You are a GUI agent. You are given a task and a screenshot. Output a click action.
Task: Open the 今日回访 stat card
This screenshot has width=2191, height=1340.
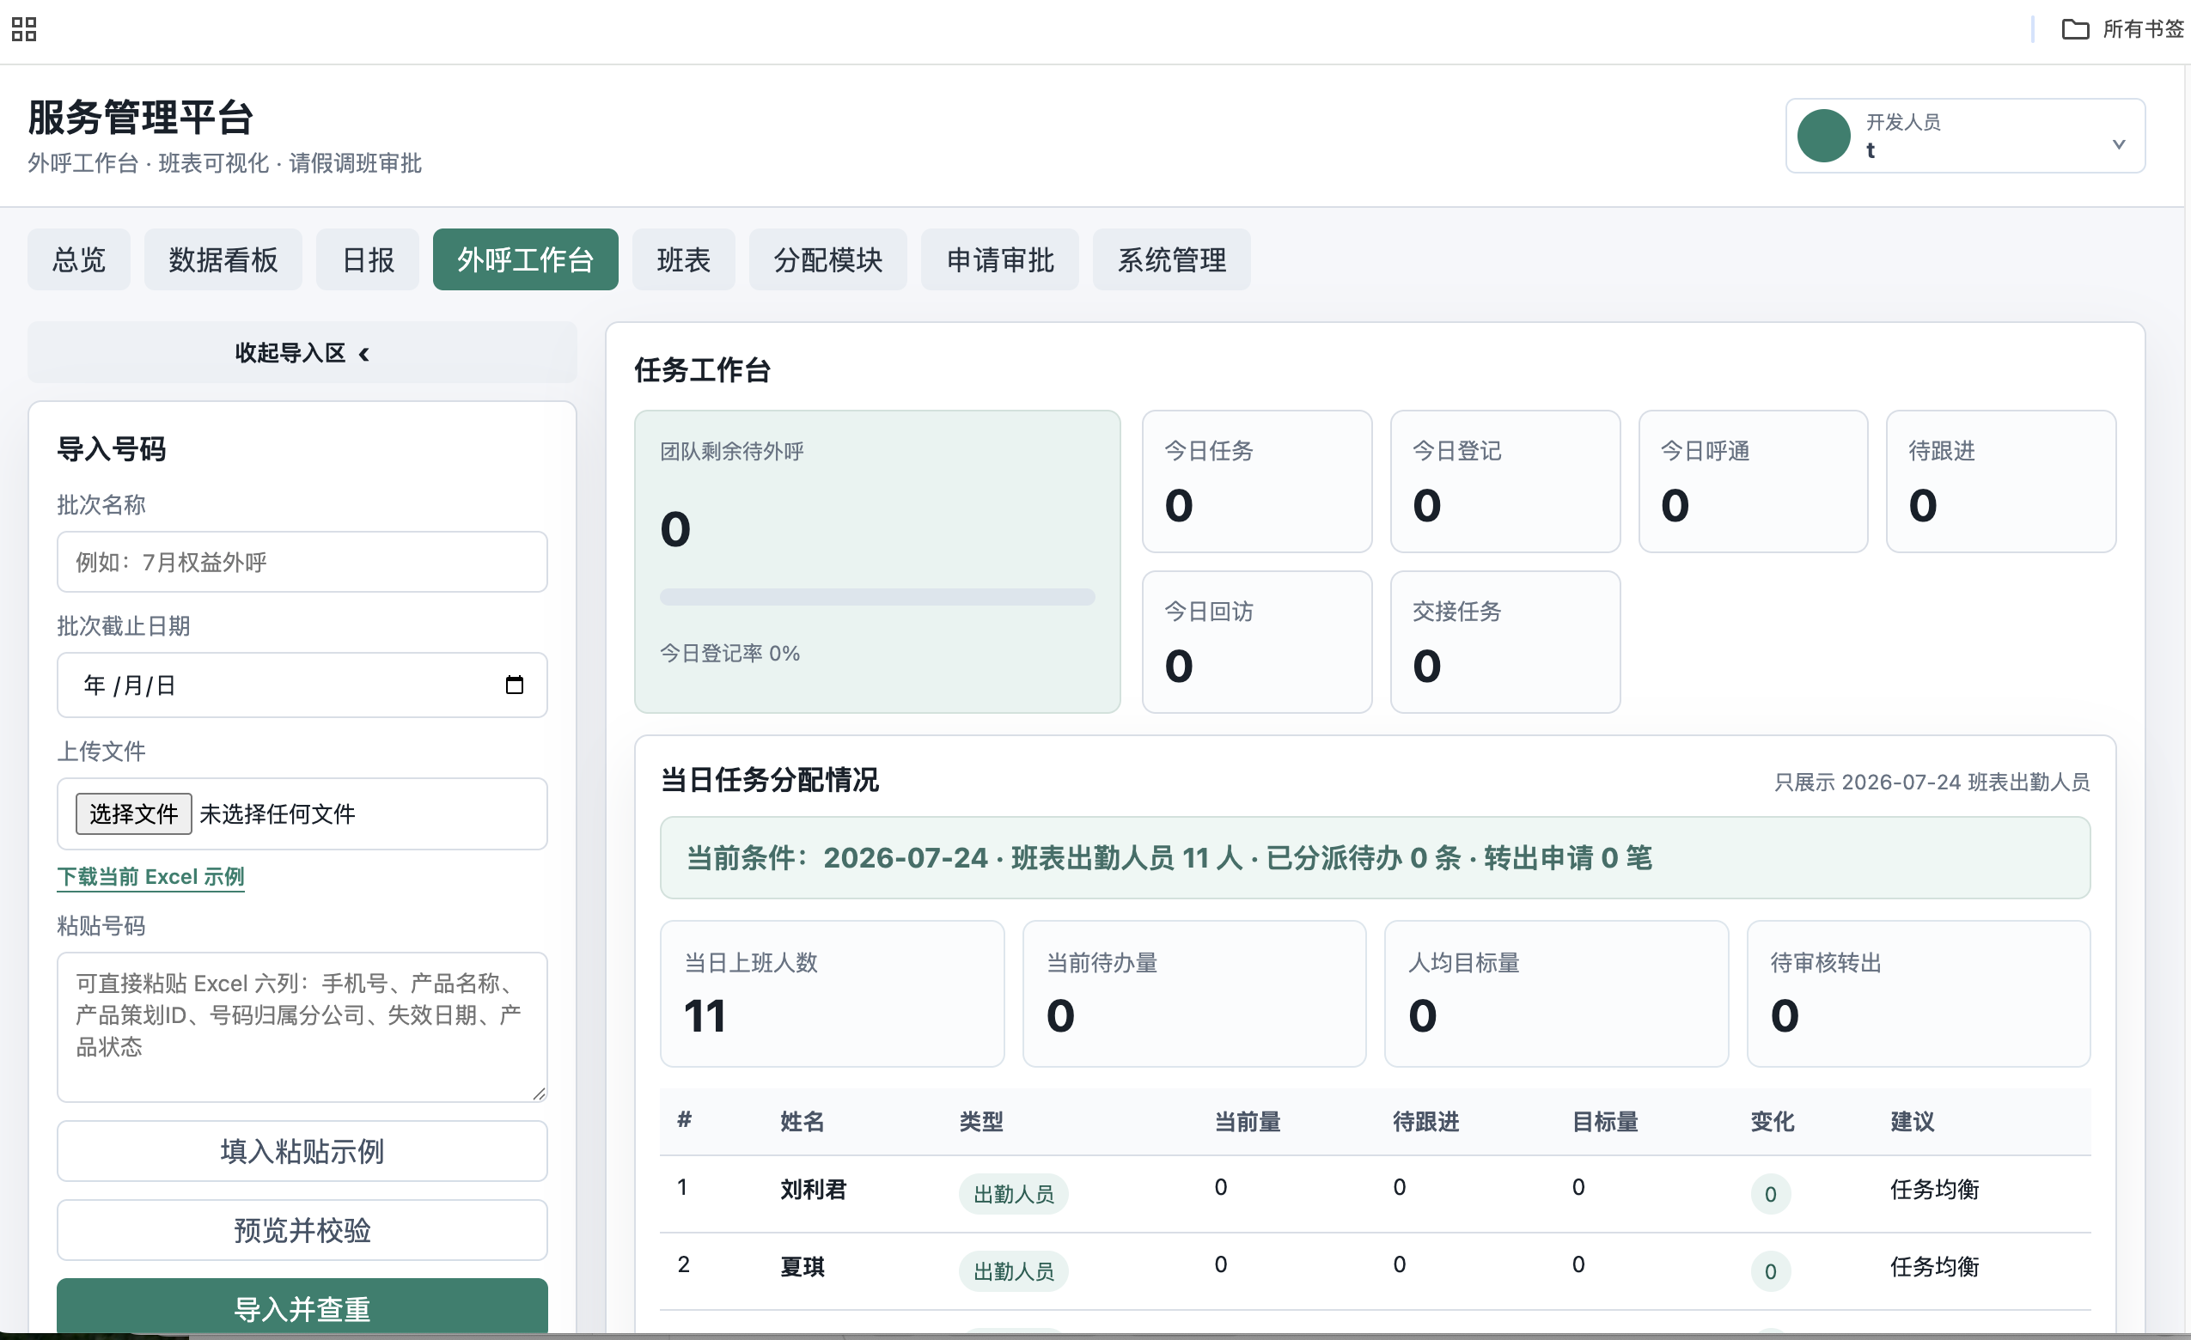(x=1257, y=642)
